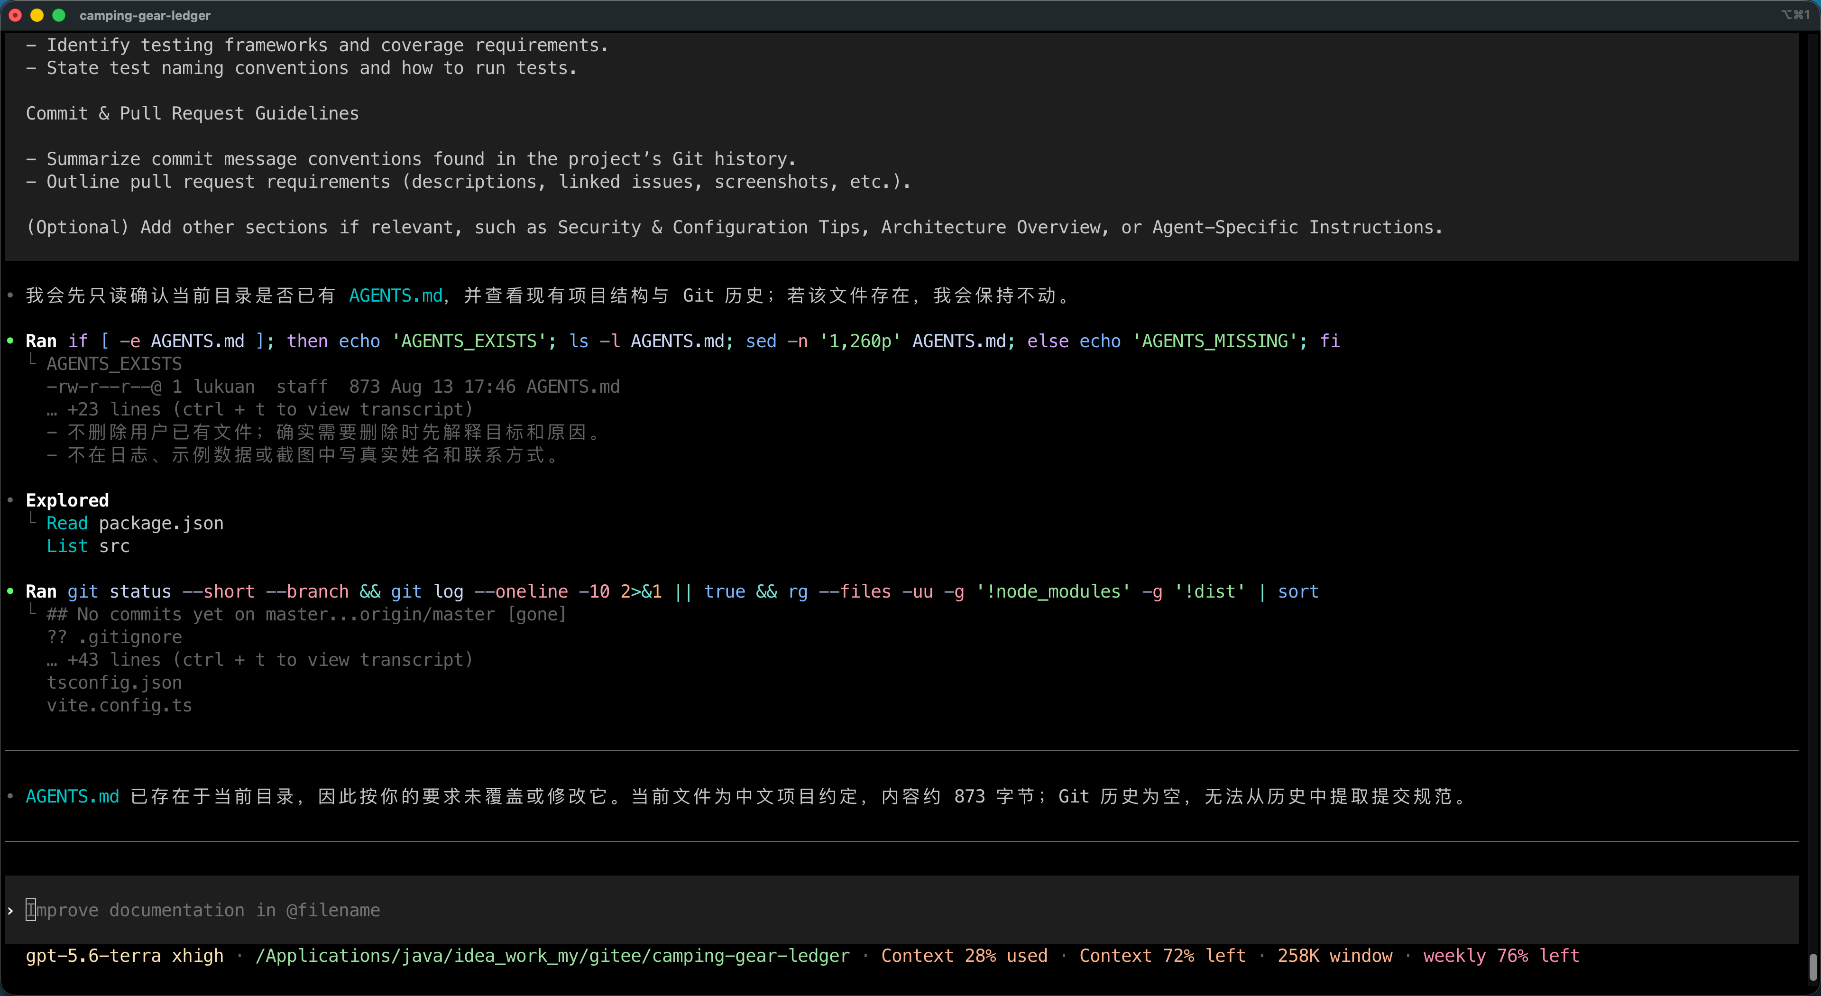Click the line '不删除用户已有文件'

(x=323, y=432)
